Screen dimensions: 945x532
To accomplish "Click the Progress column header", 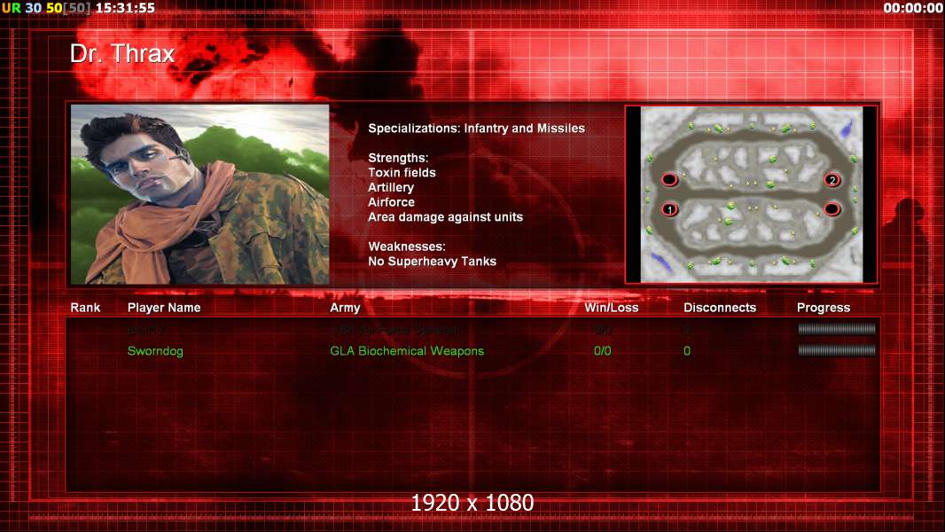I will [824, 308].
